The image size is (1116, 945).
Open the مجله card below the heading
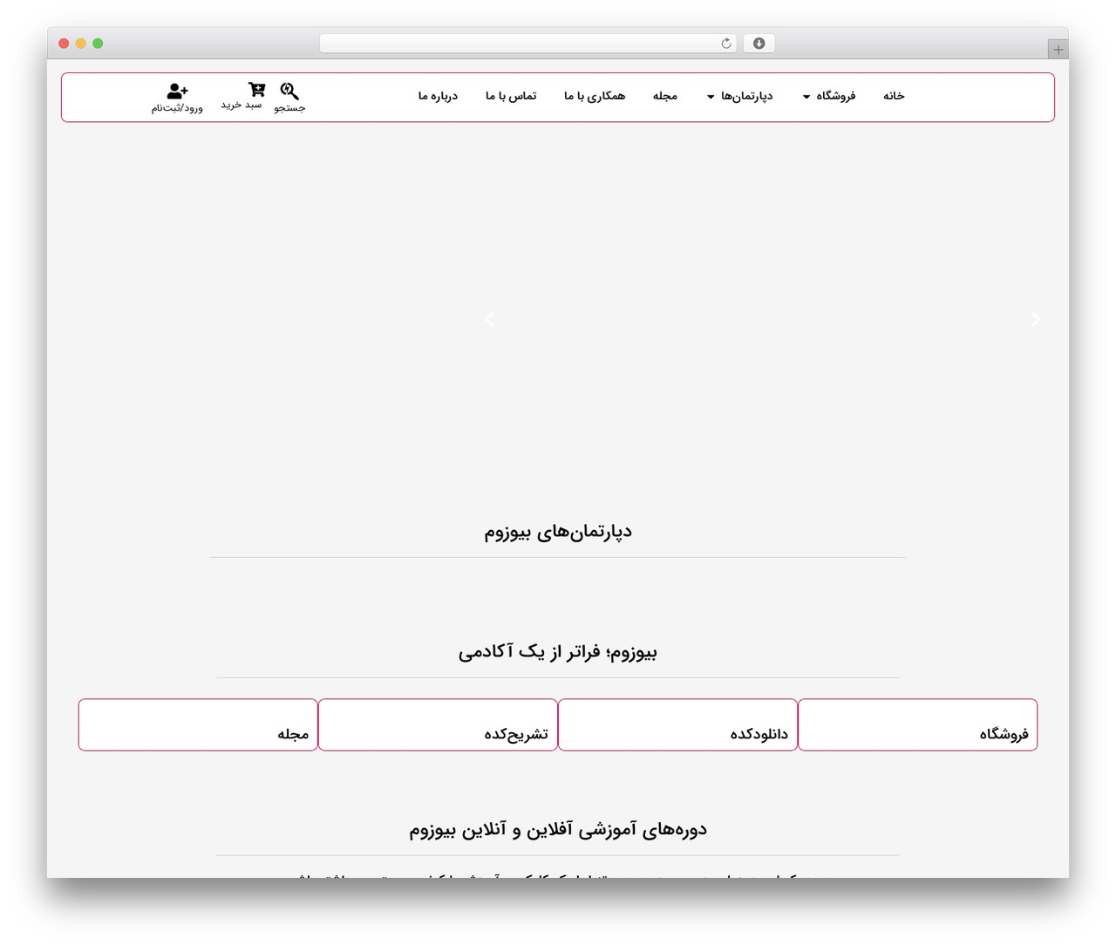click(198, 724)
